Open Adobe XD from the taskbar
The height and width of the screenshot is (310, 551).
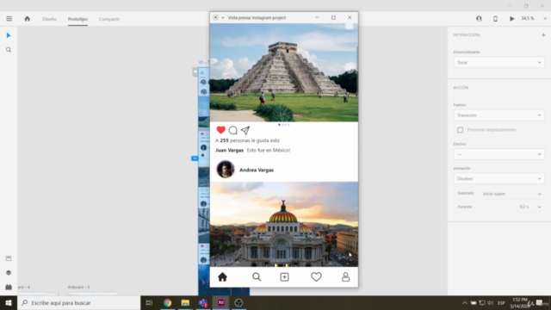(x=220, y=302)
